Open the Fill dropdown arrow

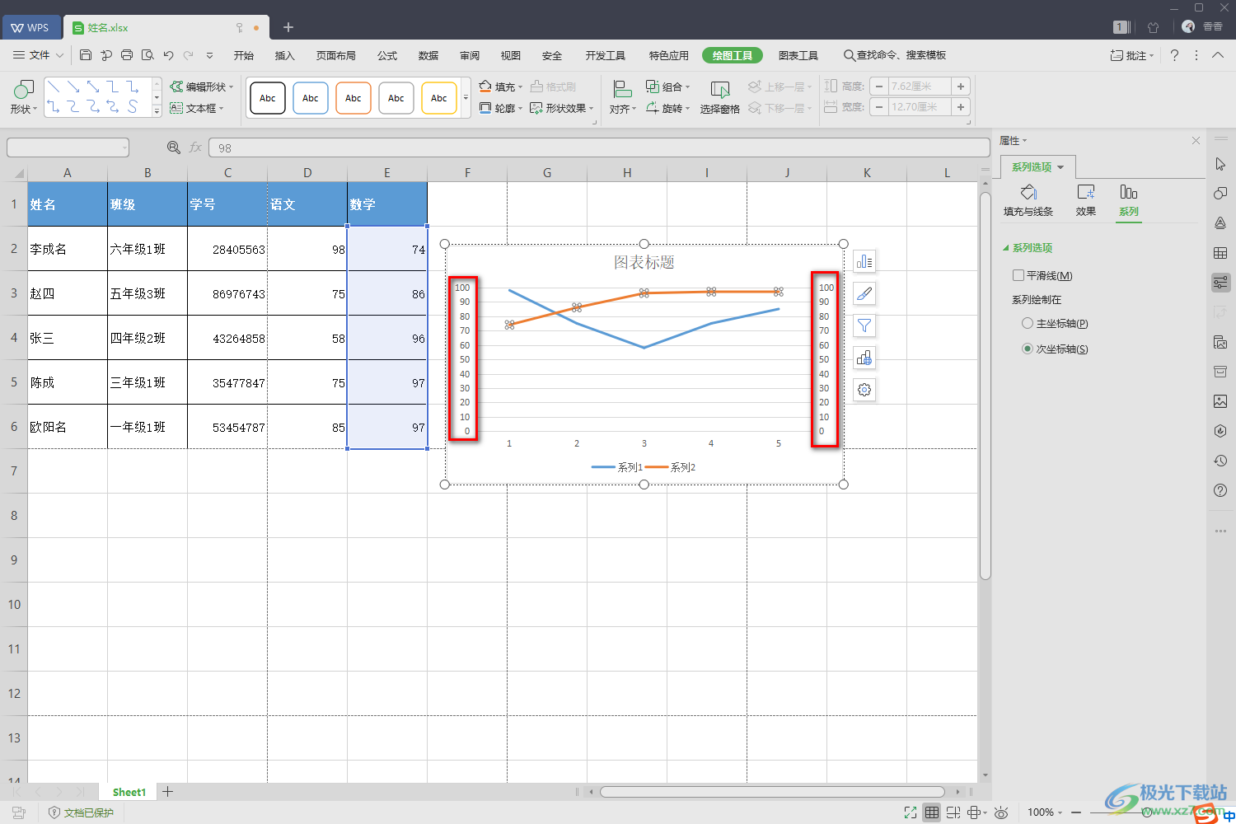520,87
